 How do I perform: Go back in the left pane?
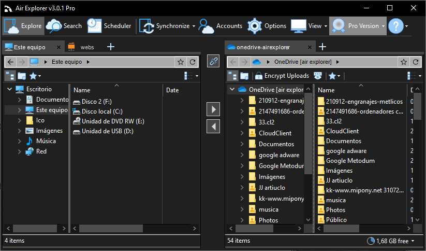(x=10, y=62)
